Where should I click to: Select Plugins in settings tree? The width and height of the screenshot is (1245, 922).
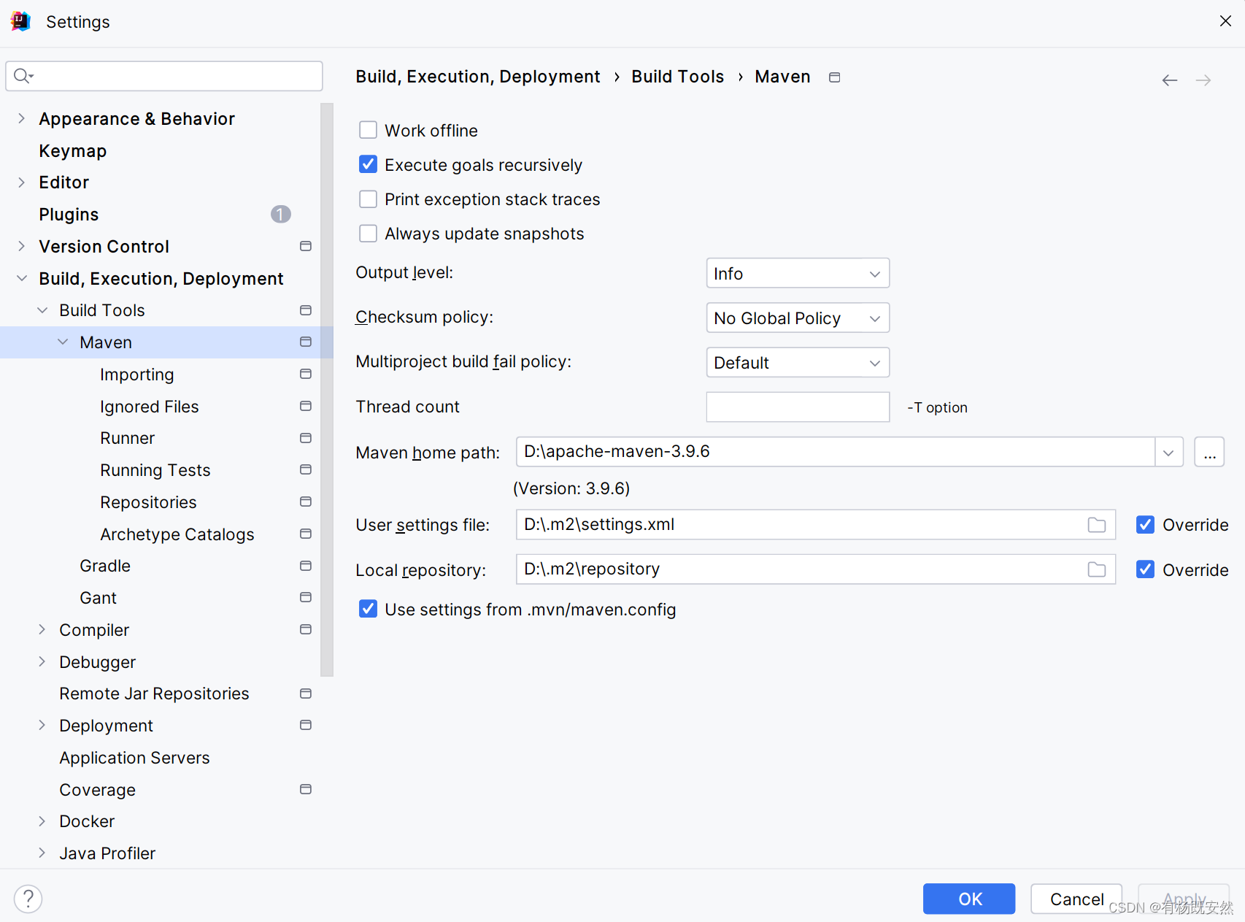pos(69,215)
